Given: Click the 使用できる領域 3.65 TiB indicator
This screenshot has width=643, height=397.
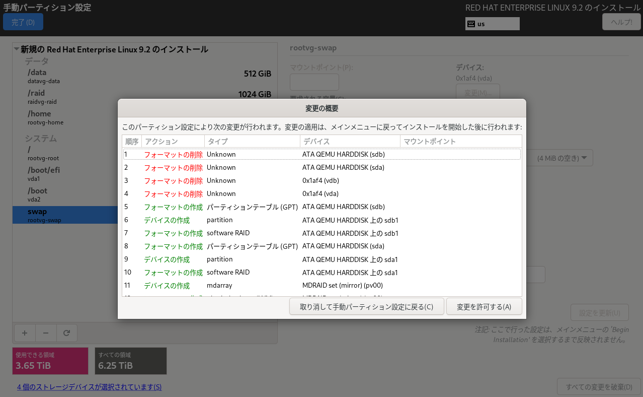Looking at the screenshot, I should 50,361.
